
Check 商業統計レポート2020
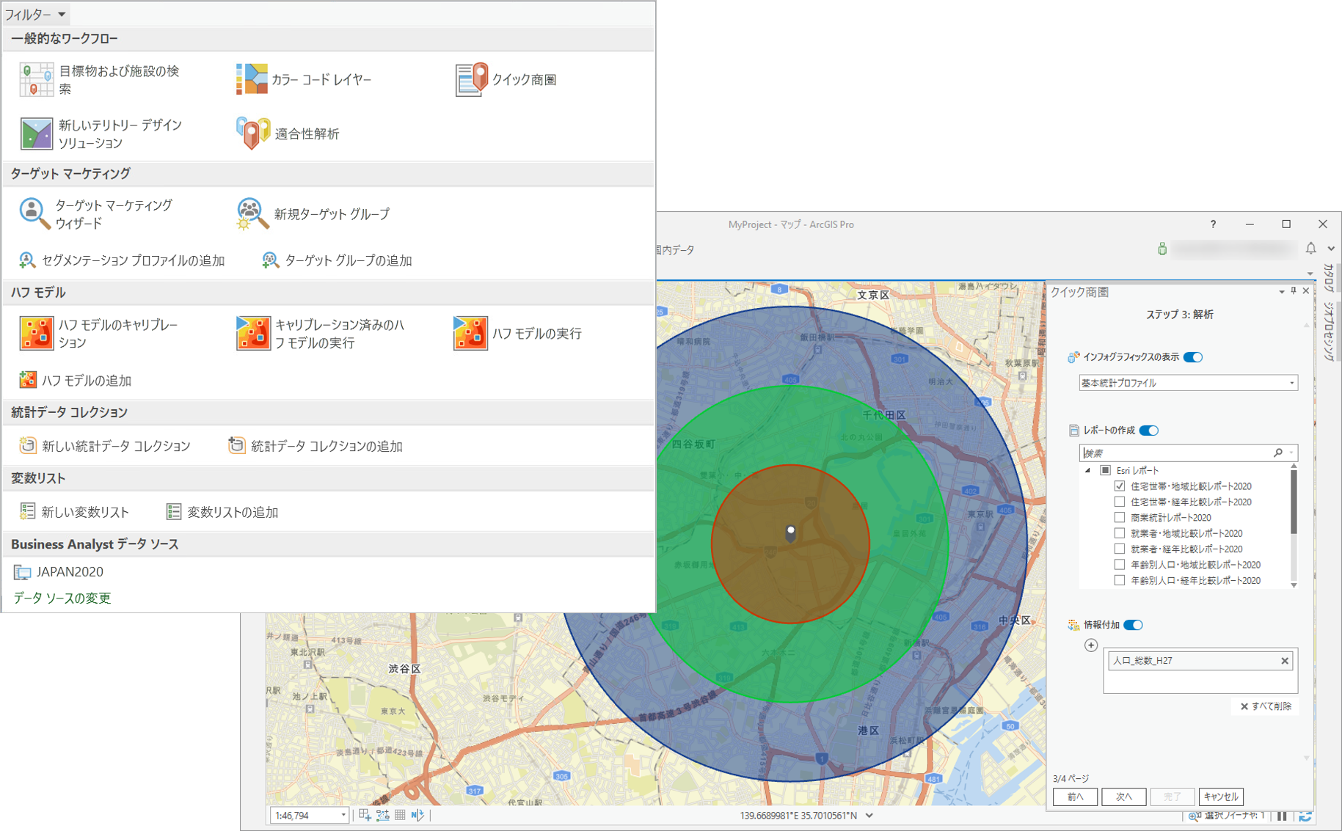pyautogui.click(x=1120, y=517)
